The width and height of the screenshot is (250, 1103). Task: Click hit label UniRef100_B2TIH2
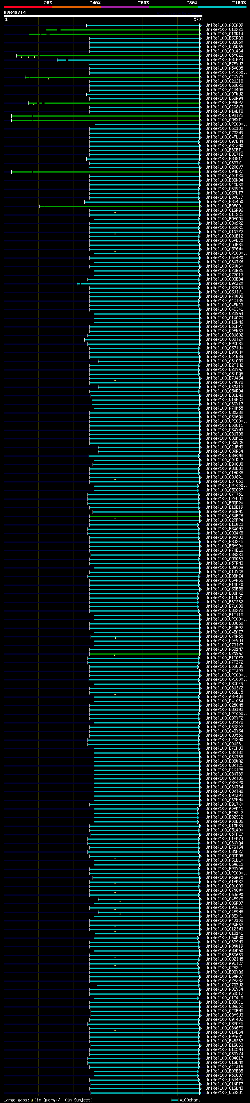[x=224, y=365]
